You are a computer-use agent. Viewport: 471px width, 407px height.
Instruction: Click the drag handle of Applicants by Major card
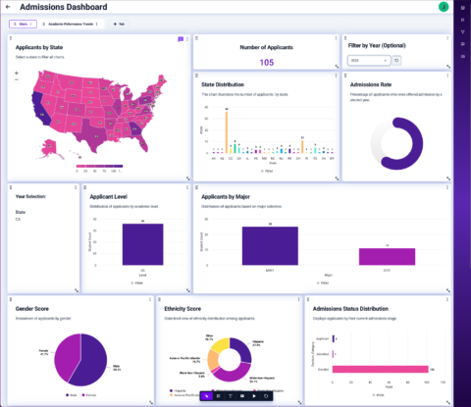(196, 187)
